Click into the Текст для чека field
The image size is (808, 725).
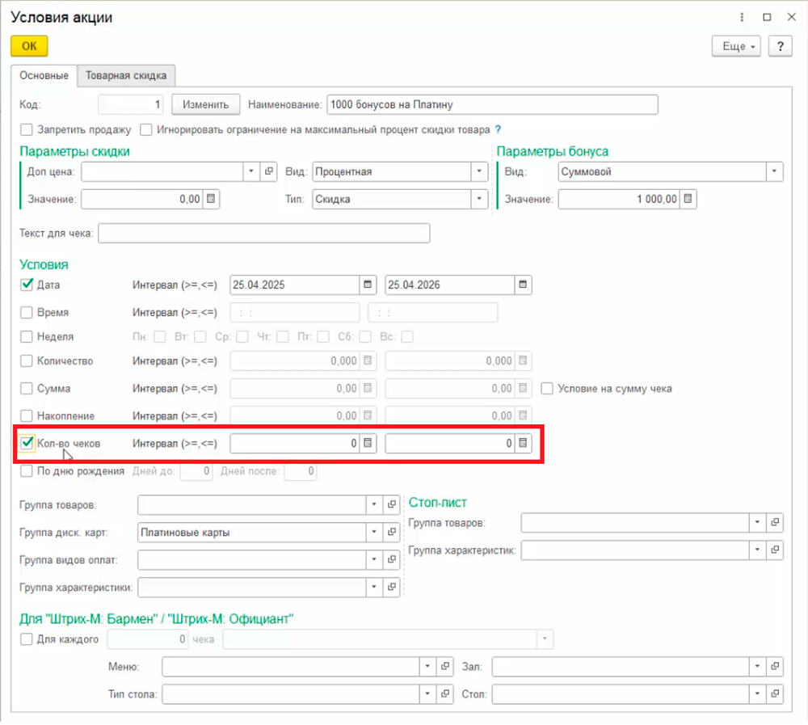point(263,234)
